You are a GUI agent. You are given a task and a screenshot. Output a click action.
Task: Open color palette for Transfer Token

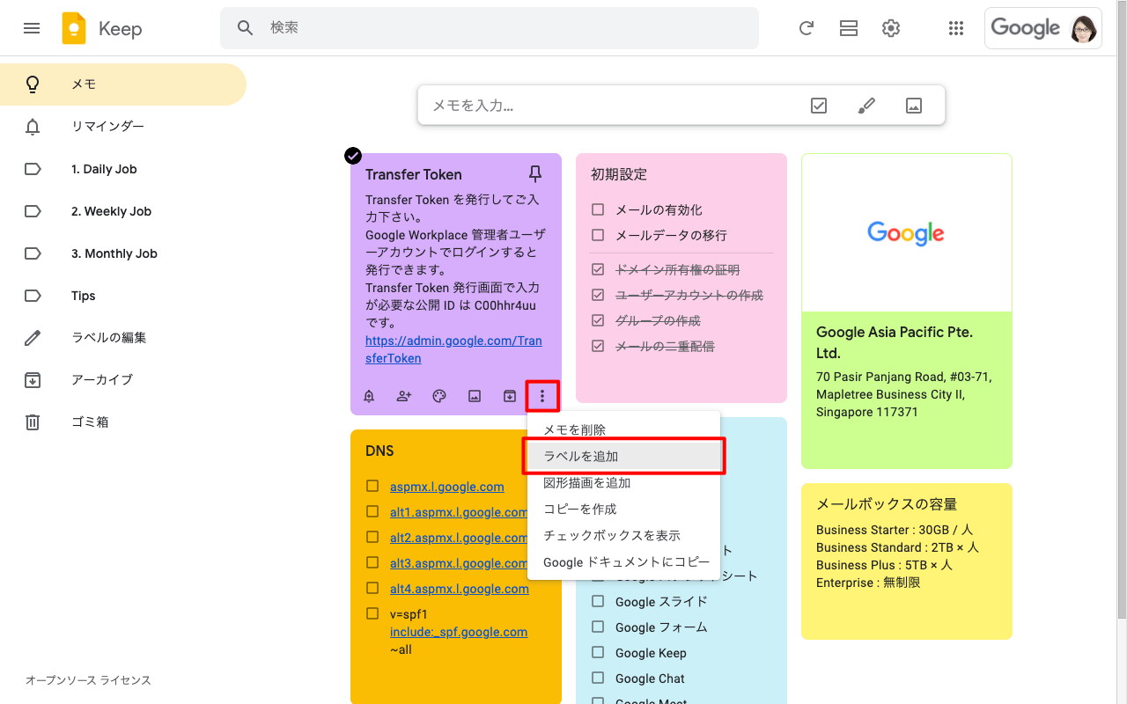click(x=439, y=396)
